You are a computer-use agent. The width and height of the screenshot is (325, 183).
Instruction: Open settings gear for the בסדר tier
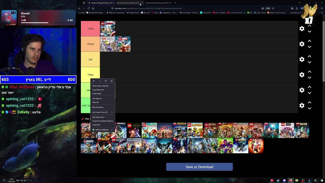click(302, 75)
